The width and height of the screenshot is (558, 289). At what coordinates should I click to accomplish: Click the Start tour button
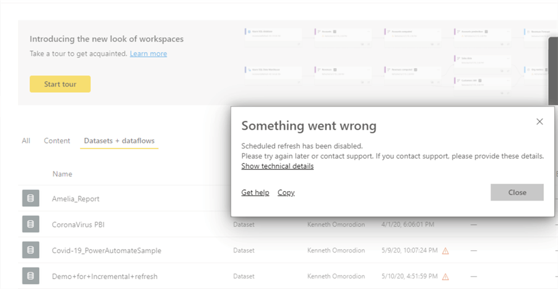point(60,84)
